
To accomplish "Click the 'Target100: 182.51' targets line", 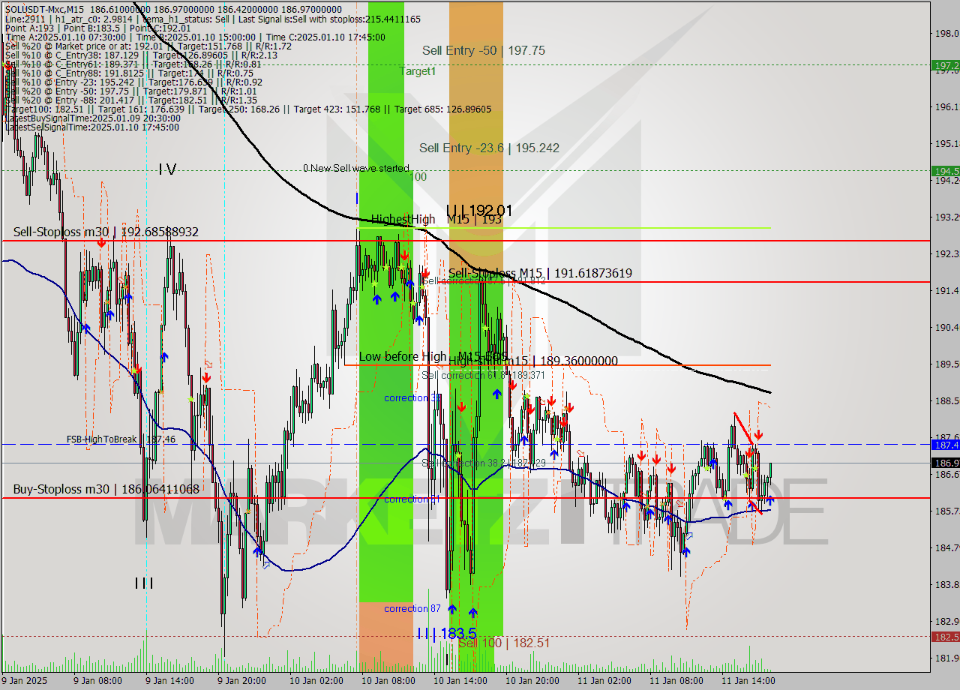I will pyautogui.click(x=247, y=109).
